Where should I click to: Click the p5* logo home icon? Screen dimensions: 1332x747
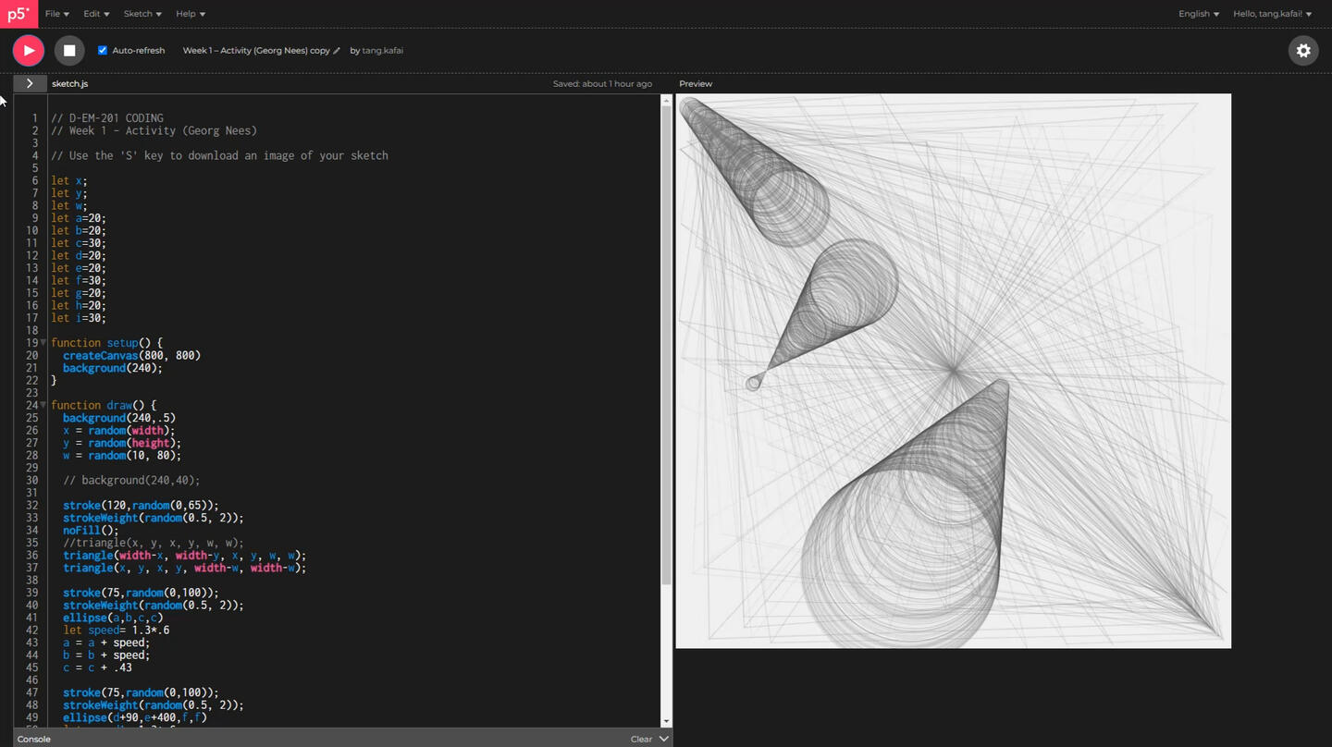coord(18,14)
